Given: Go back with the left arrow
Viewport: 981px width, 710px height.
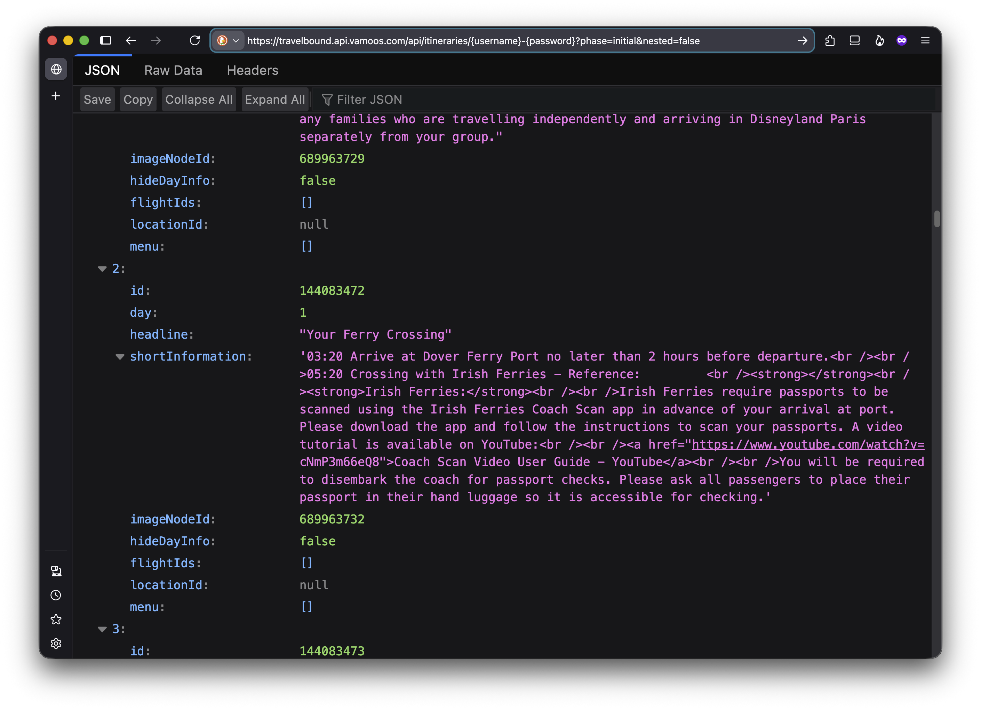Looking at the screenshot, I should [x=131, y=41].
